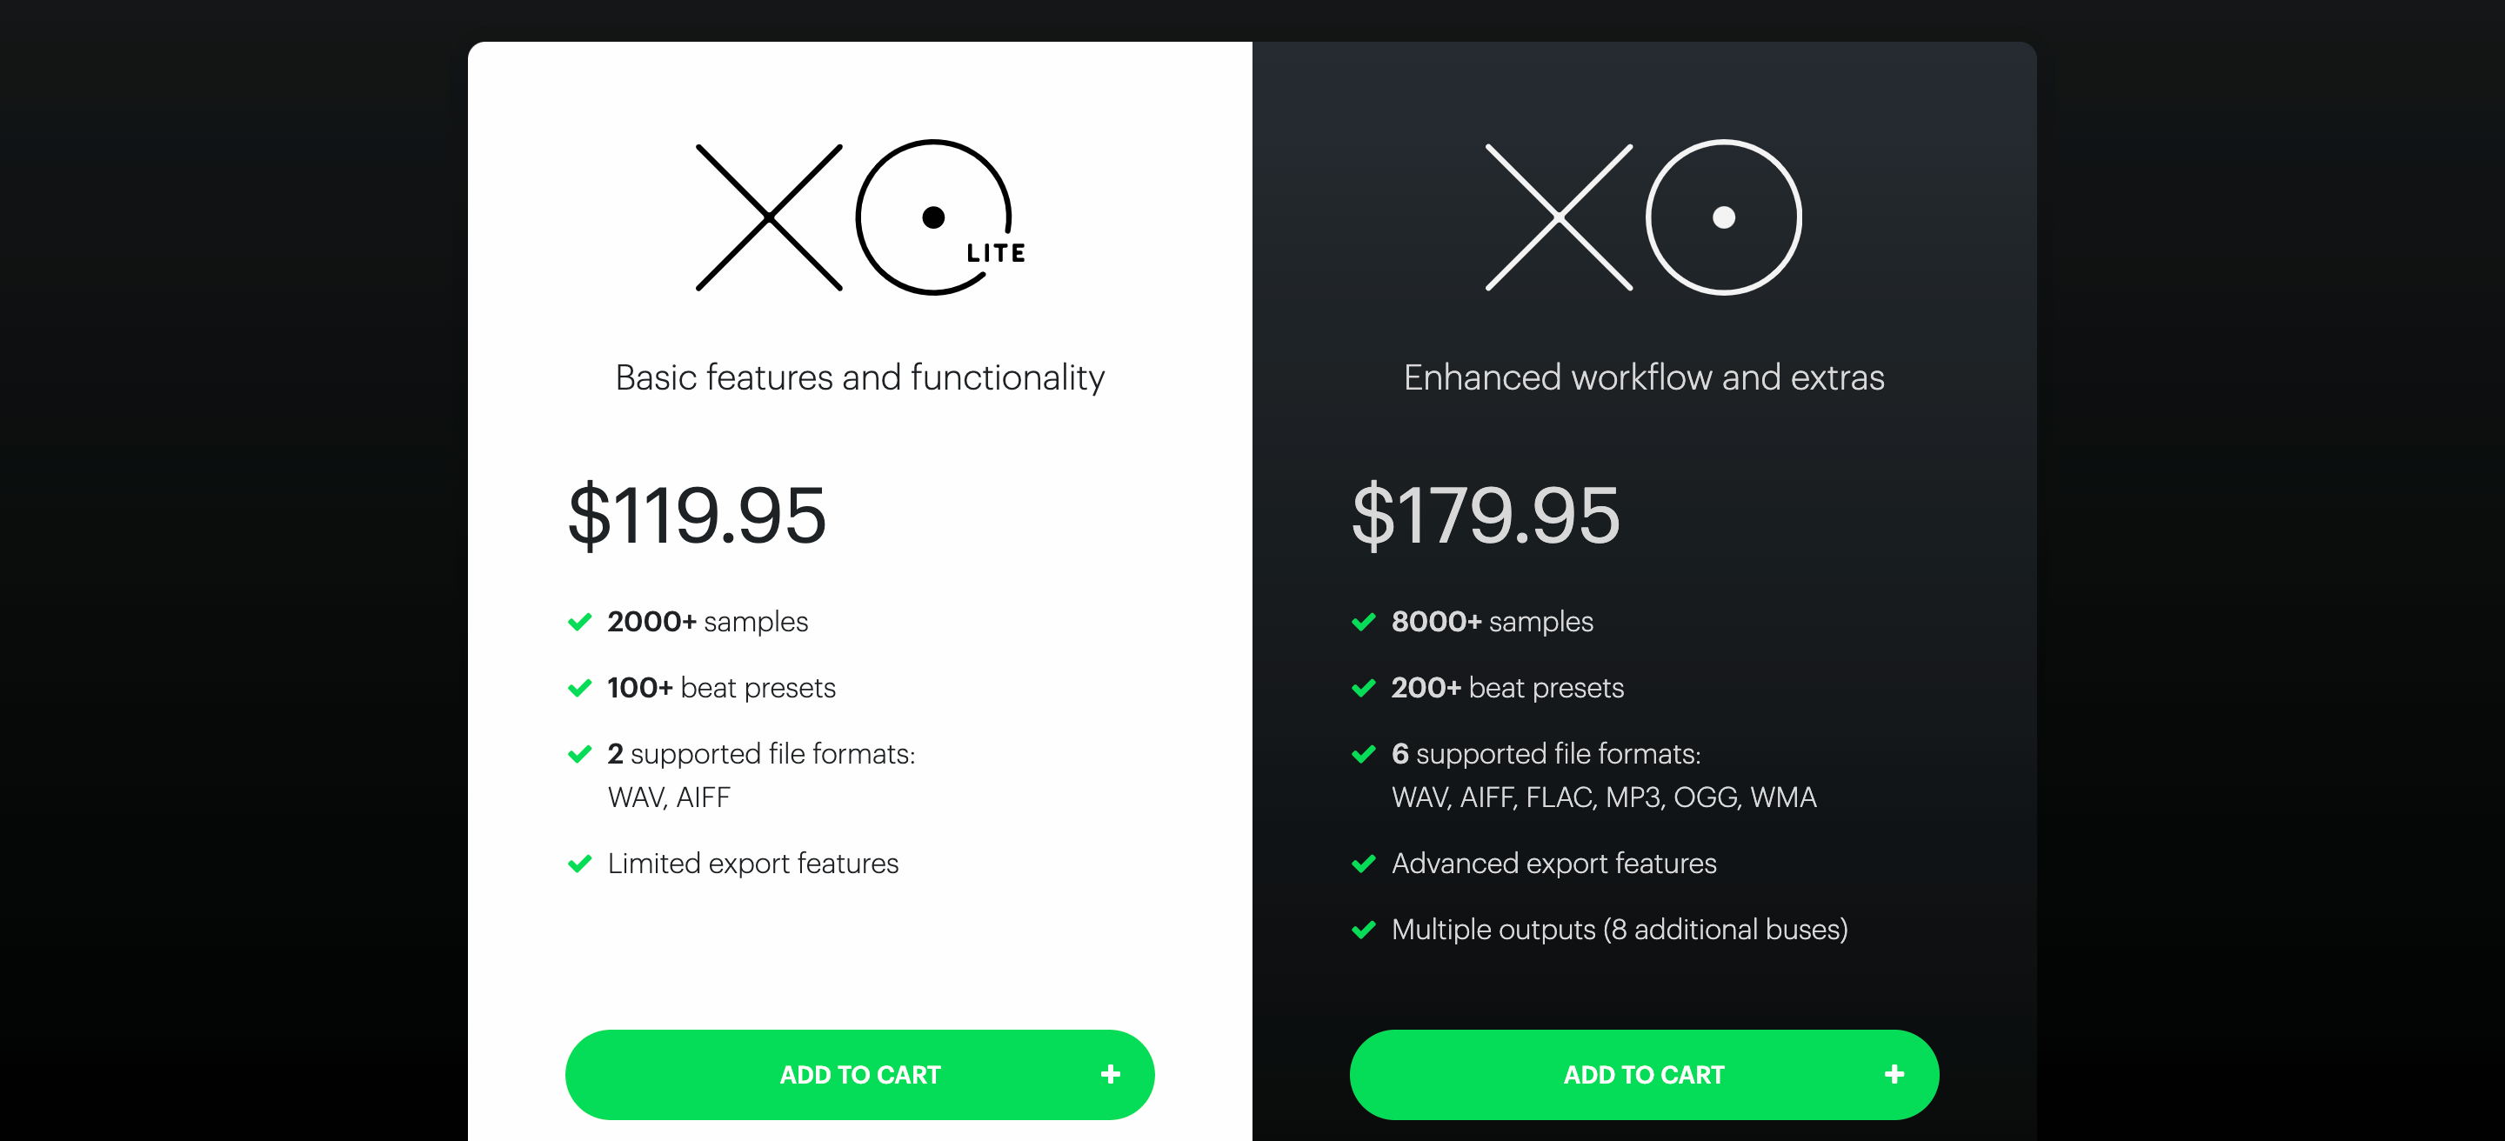Click checkmark beside Limited export features

(x=579, y=863)
